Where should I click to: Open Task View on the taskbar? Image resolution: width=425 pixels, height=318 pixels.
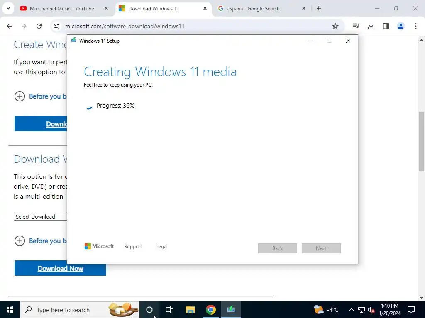click(169, 310)
